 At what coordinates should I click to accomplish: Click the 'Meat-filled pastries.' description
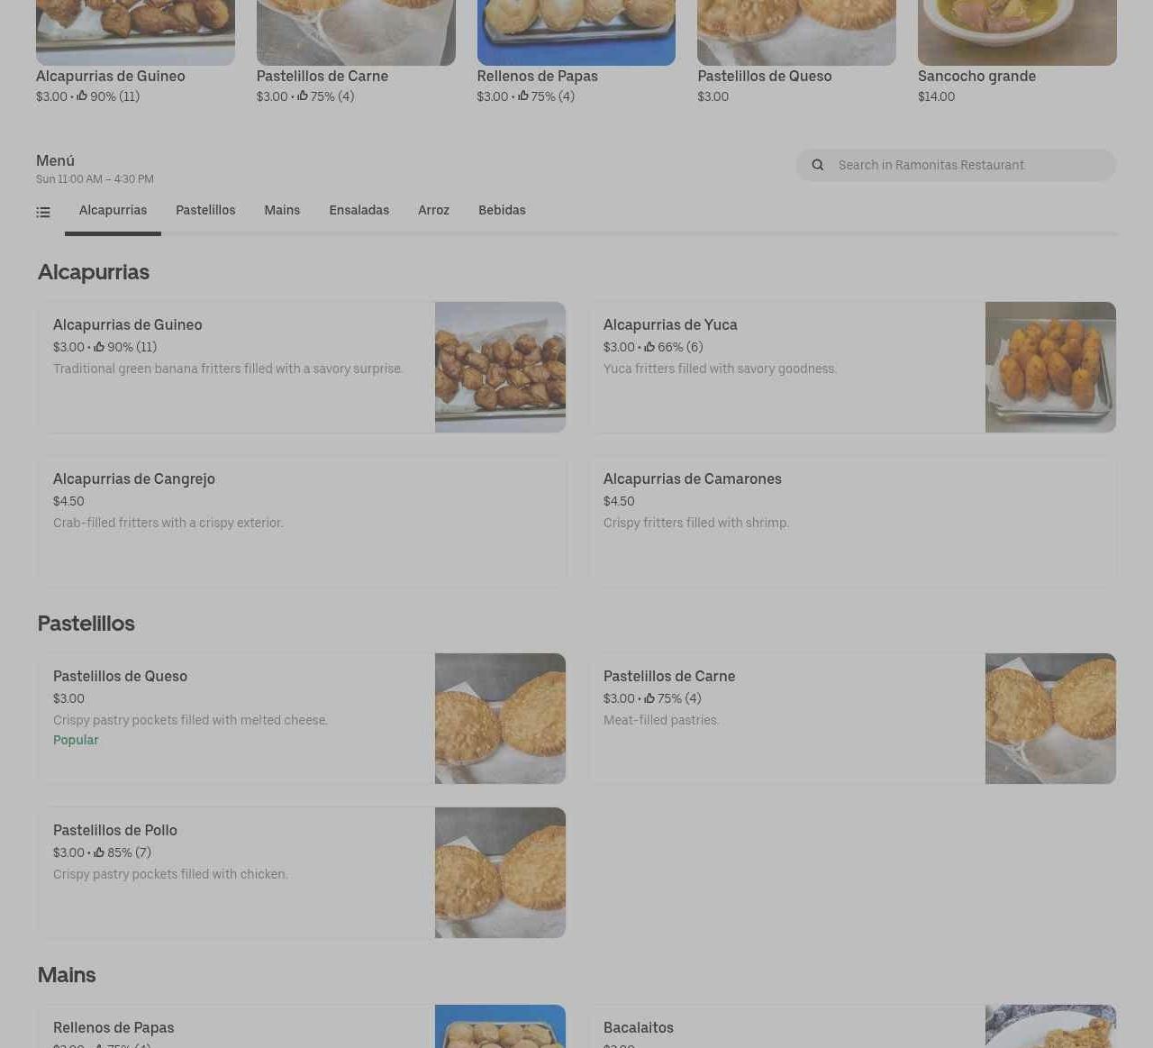[x=661, y=720]
